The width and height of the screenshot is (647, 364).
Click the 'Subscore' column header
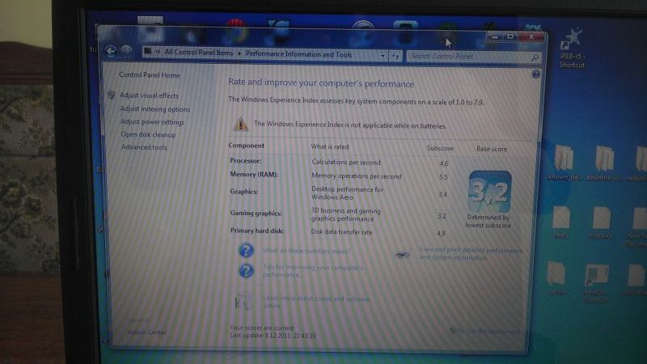point(440,148)
